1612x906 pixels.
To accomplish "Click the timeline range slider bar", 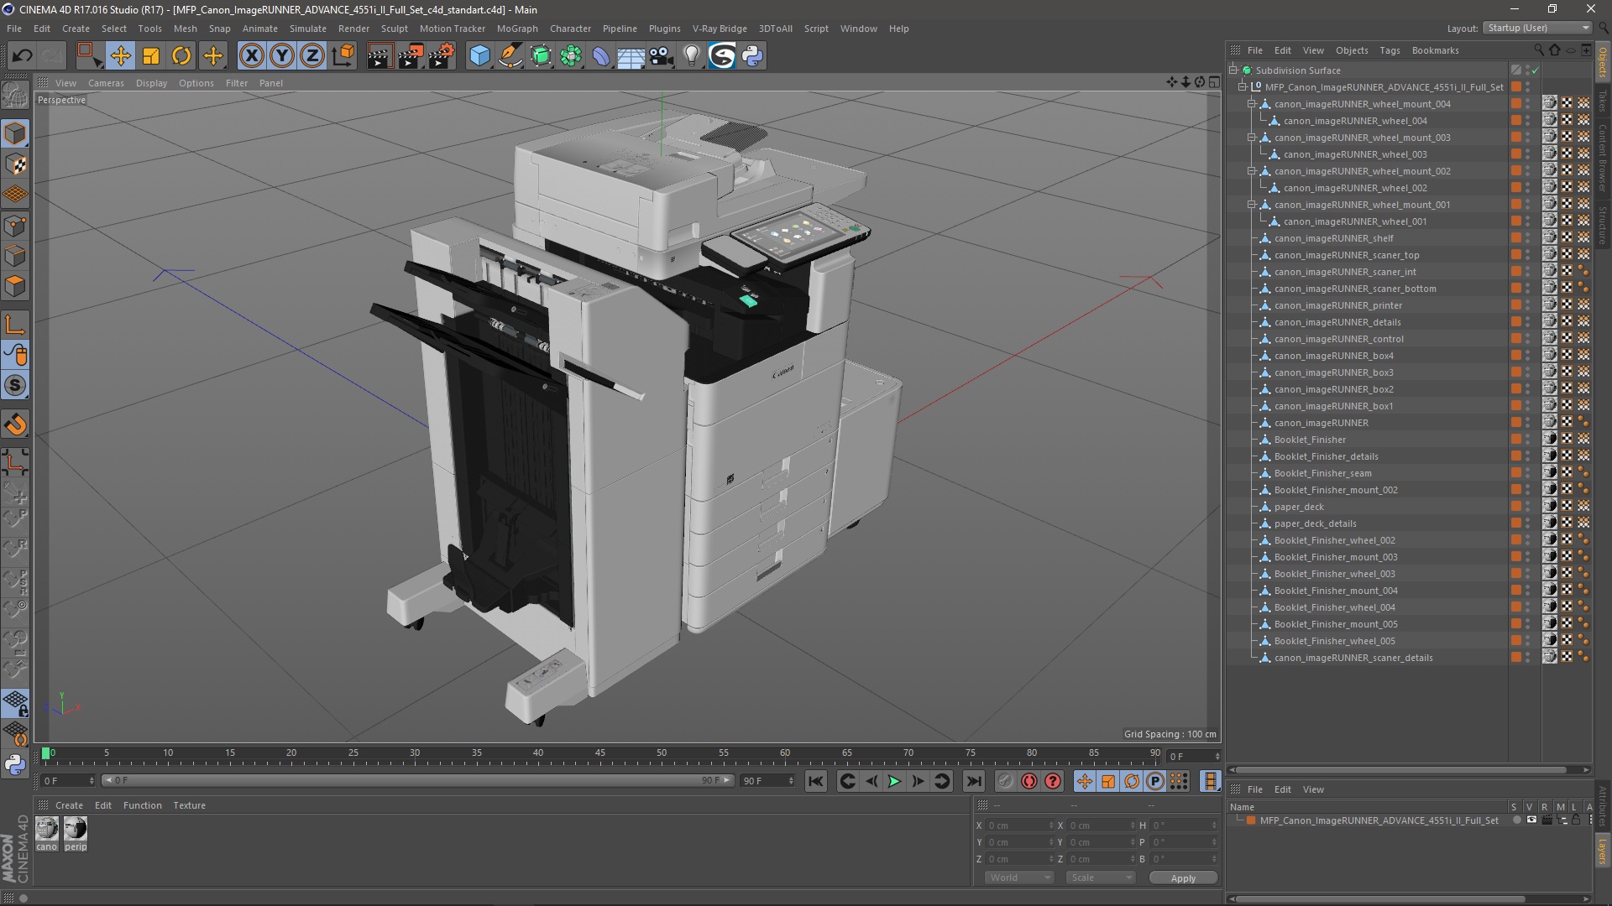I will pos(417,781).
